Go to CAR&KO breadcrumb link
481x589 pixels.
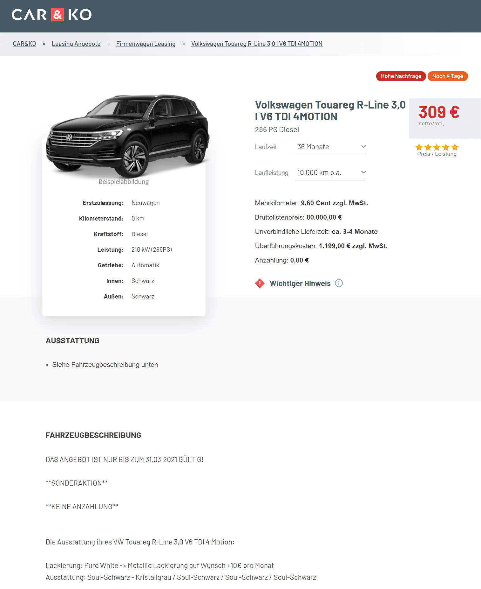click(24, 44)
